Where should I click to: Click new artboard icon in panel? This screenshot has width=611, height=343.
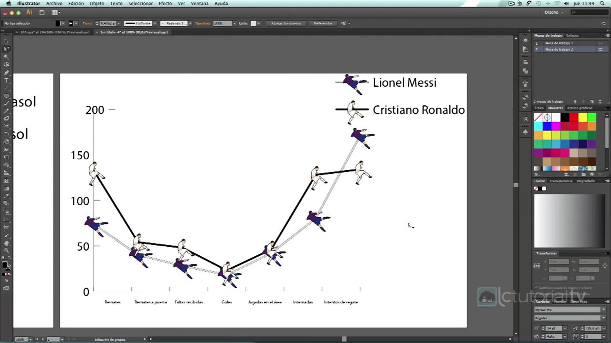(x=592, y=102)
